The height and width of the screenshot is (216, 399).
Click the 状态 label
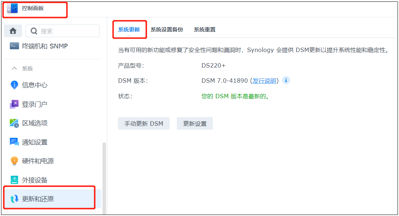pos(125,96)
